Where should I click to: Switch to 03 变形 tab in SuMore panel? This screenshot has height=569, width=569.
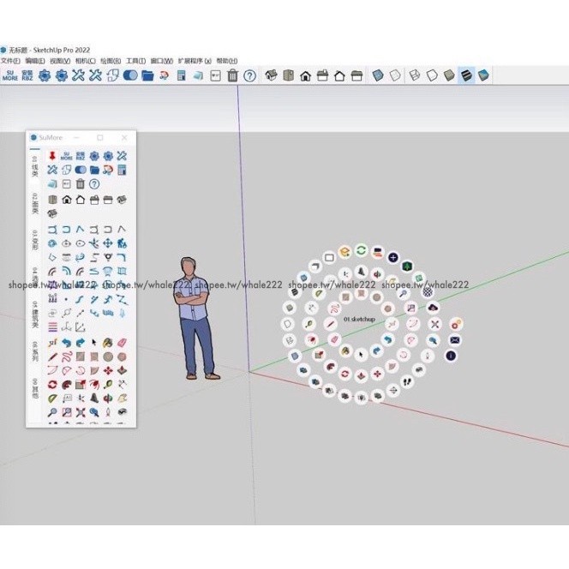pos(35,239)
